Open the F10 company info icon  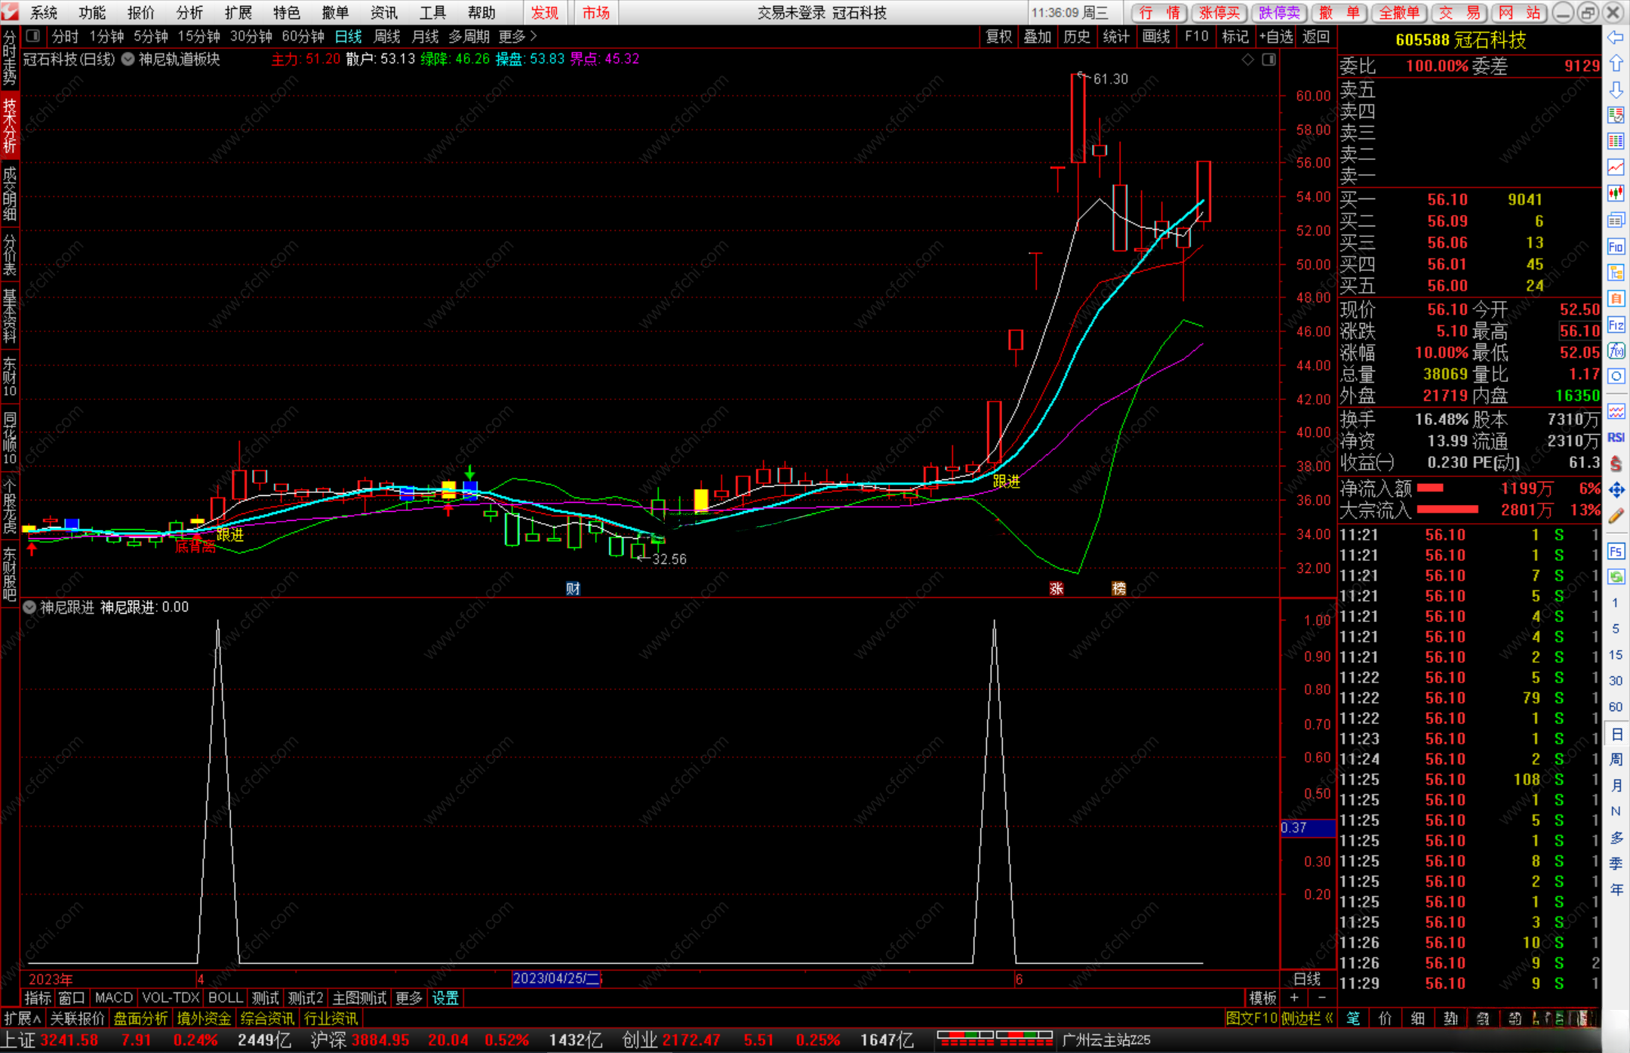1616,247
